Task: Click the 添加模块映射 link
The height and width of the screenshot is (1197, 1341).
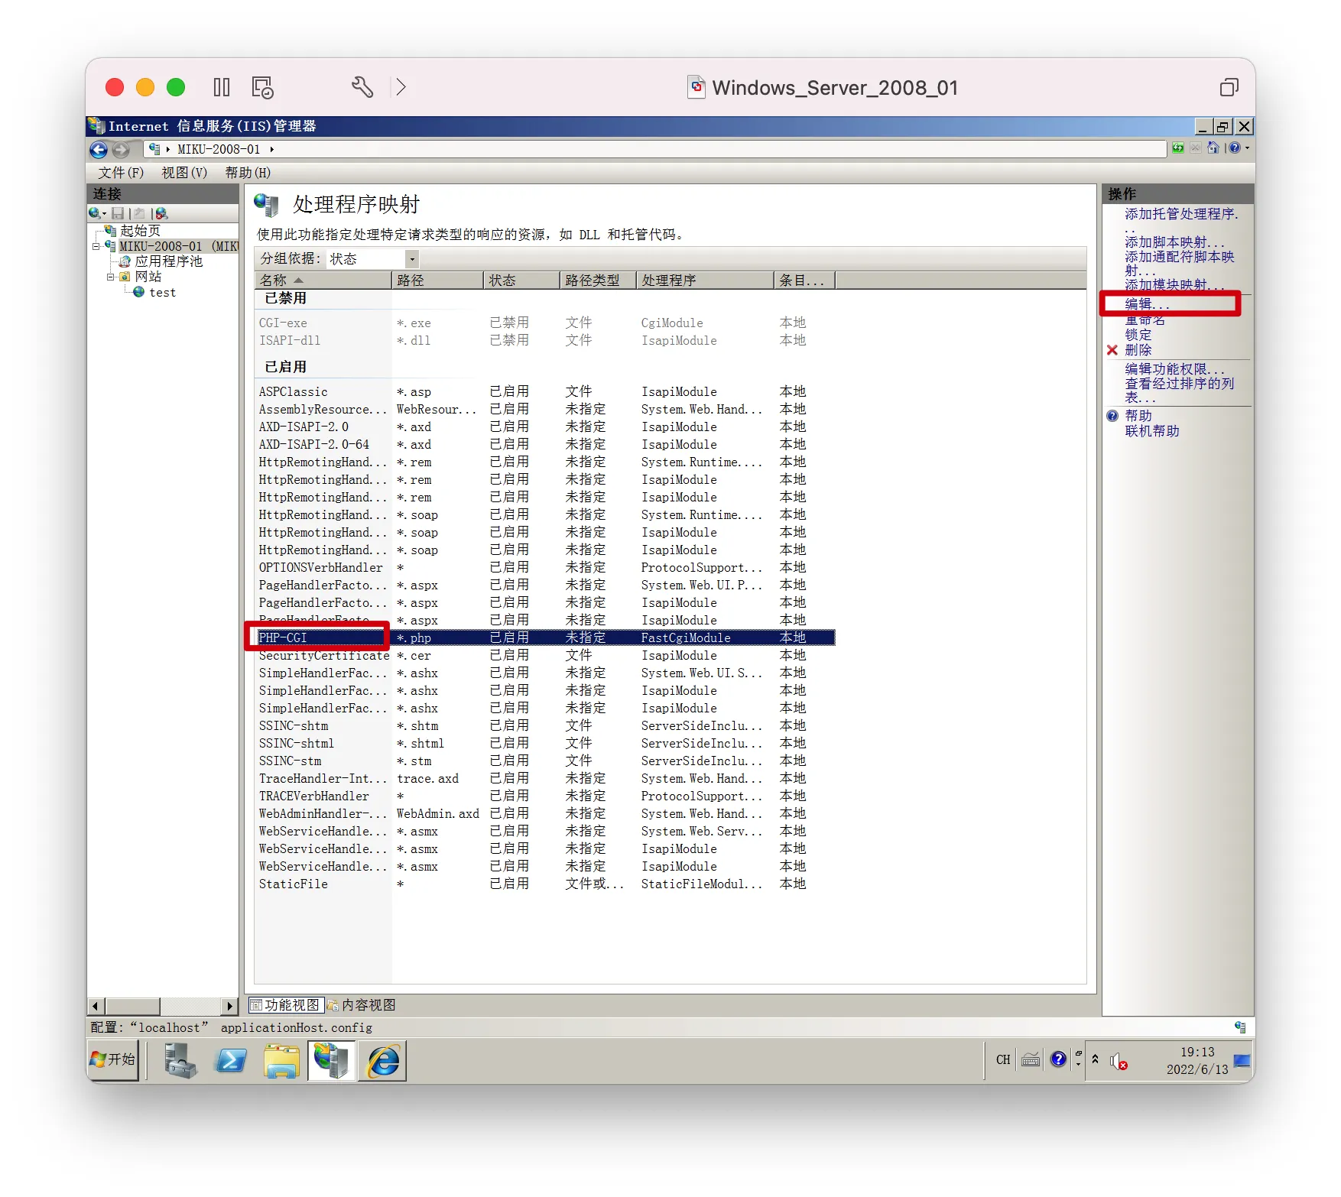Action: click(1174, 285)
